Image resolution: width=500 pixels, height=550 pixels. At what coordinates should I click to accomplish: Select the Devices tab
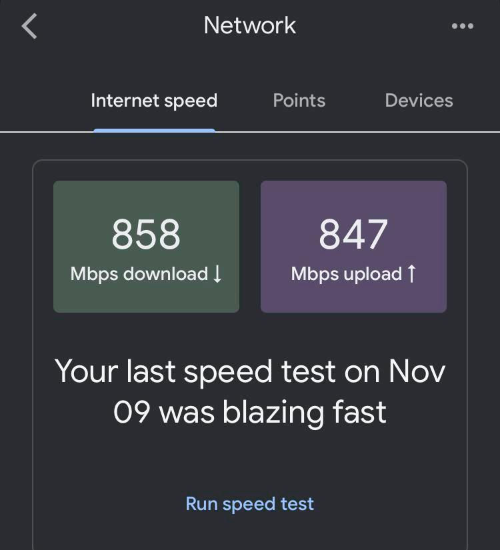(x=419, y=100)
